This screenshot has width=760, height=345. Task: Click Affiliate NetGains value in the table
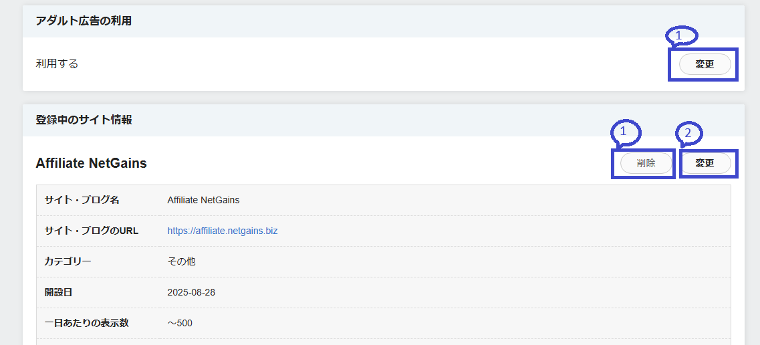[203, 200]
